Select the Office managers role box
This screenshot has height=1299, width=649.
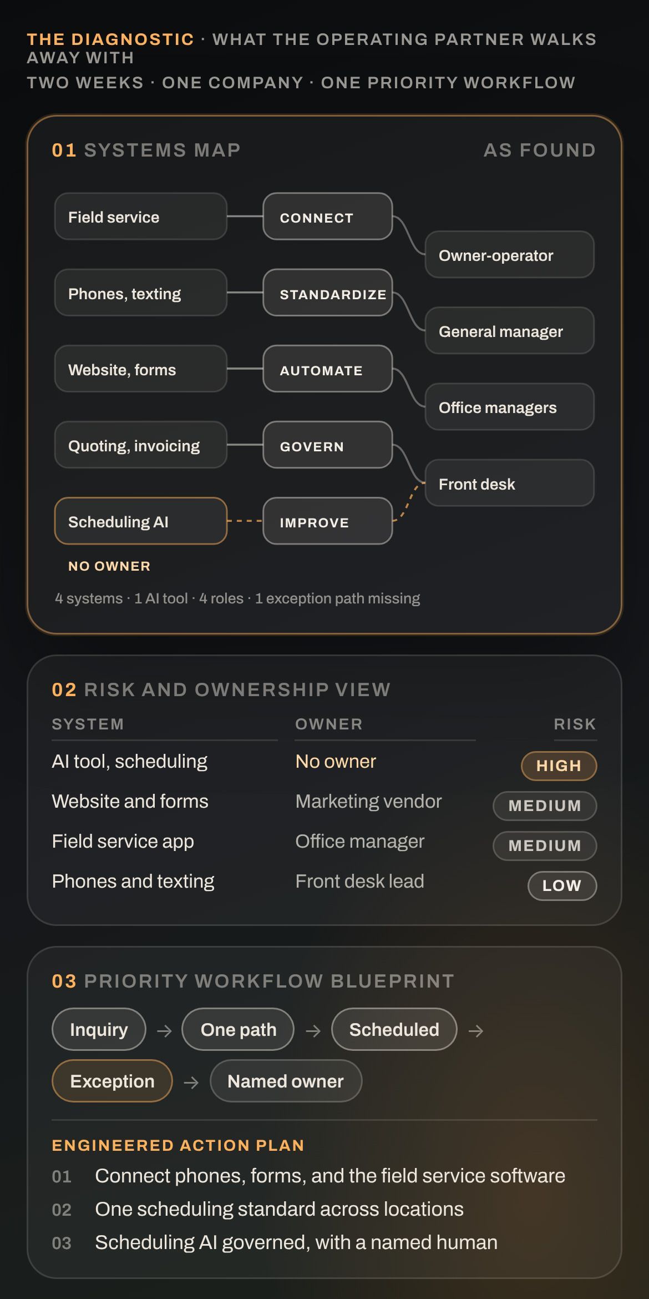[510, 407]
